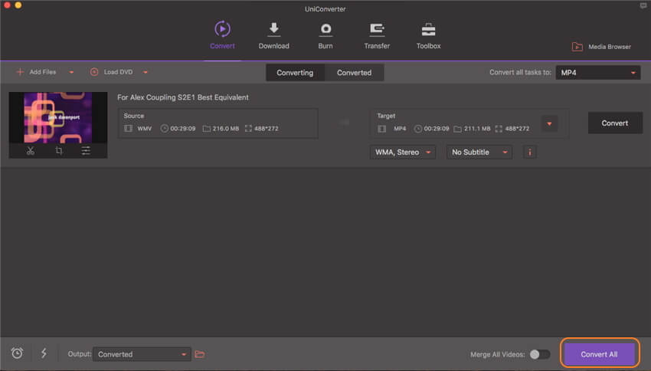Expand the Target format dropdown arrow

point(549,123)
